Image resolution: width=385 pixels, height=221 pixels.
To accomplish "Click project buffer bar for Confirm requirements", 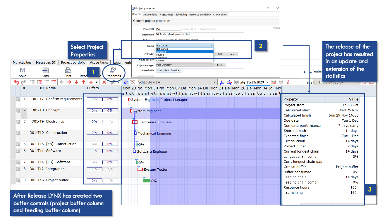I will click(94, 99).
